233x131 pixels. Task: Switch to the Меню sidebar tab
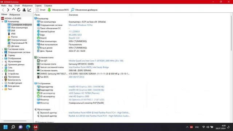pos(4,15)
